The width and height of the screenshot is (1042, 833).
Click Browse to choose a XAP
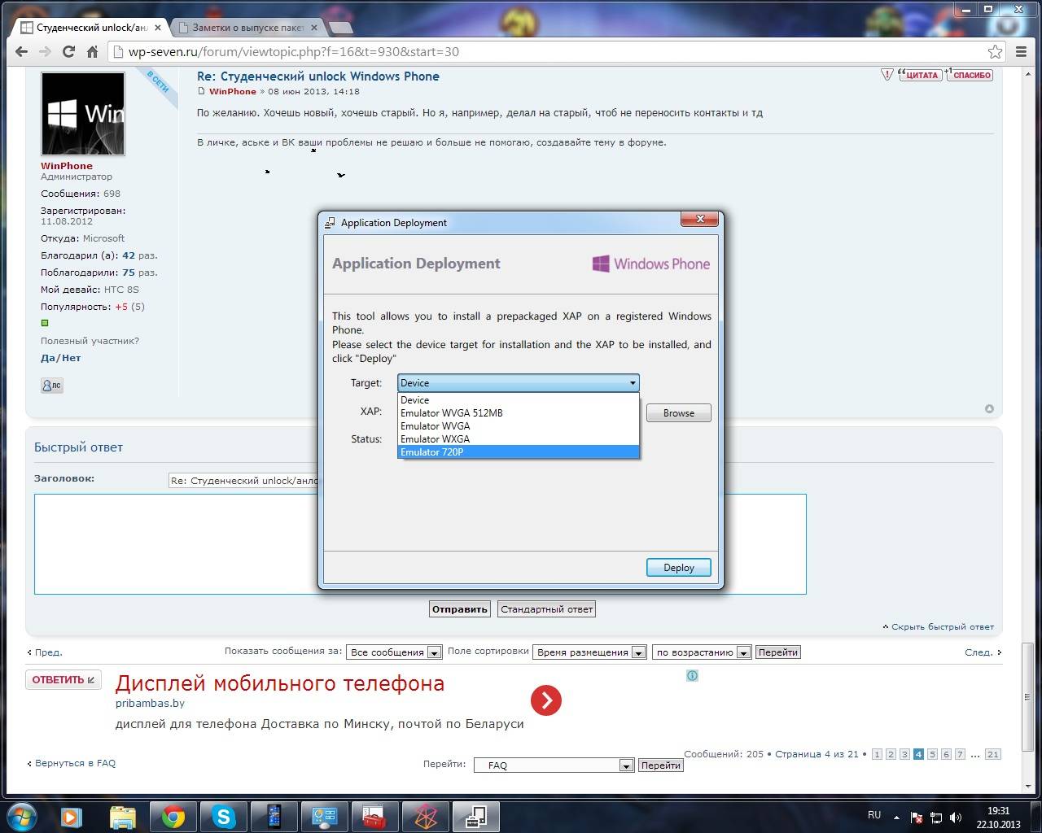(679, 412)
